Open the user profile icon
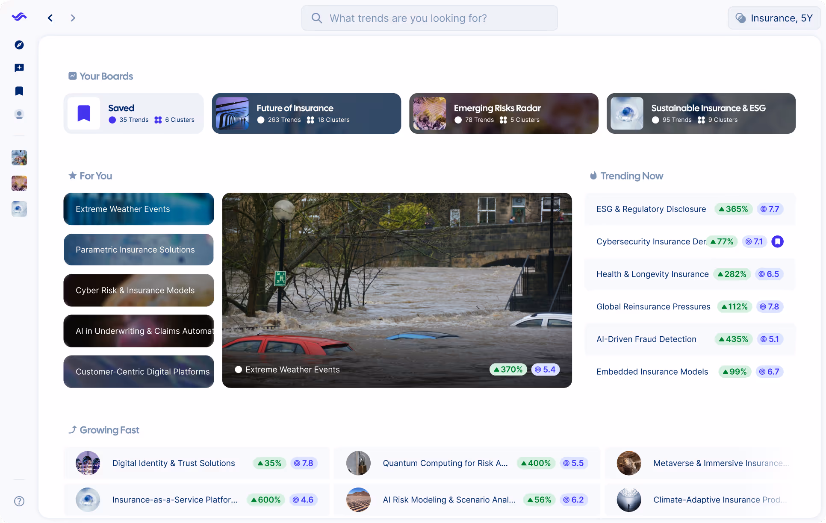This screenshot has width=826, height=523. coord(19,114)
